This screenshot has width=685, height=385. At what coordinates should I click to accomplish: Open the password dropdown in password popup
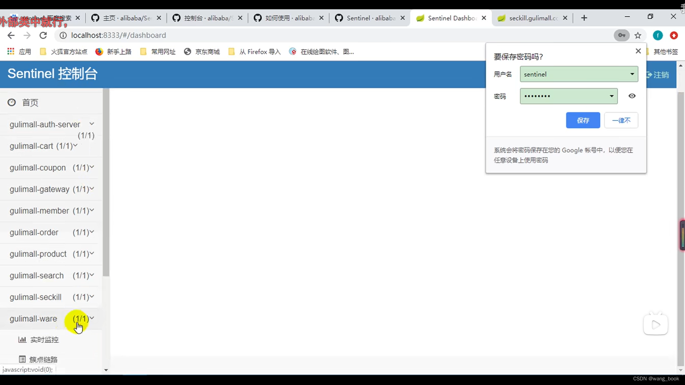pos(612,96)
